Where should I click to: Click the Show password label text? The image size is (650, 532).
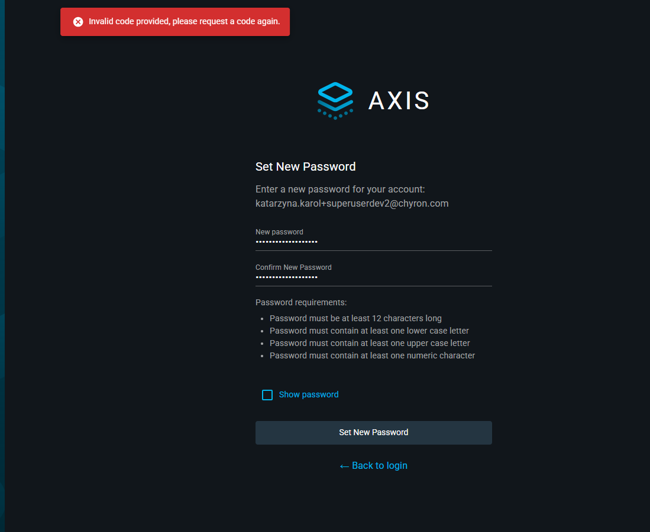tap(309, 394)
